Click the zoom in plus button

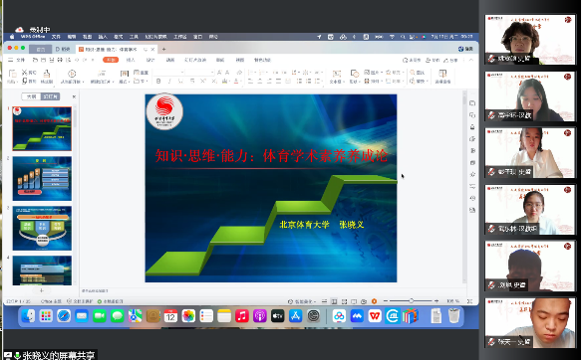point(436,301)
